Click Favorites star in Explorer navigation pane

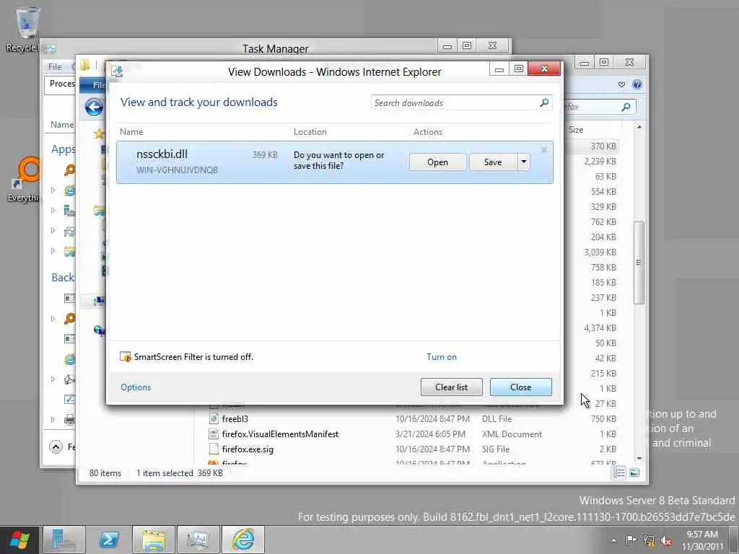[x=99, y=133]
